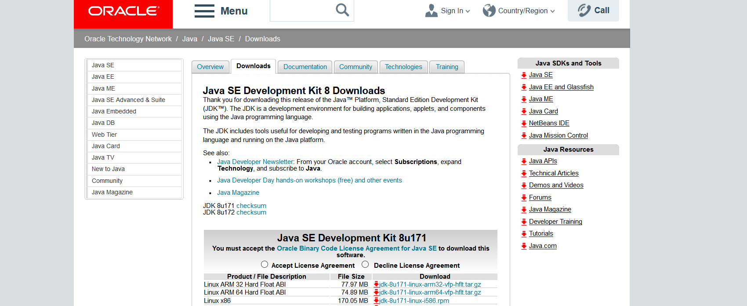Click download icon beside Java Card link
747x306 pixels.
524,112
